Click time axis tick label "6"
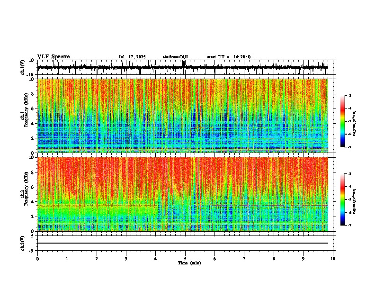 (215, 259)
